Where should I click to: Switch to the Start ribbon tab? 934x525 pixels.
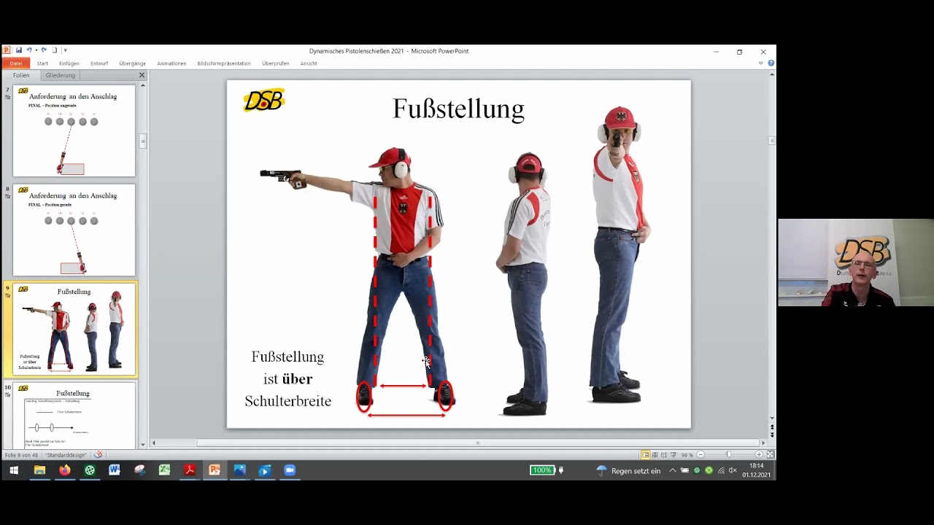[42, 63]
